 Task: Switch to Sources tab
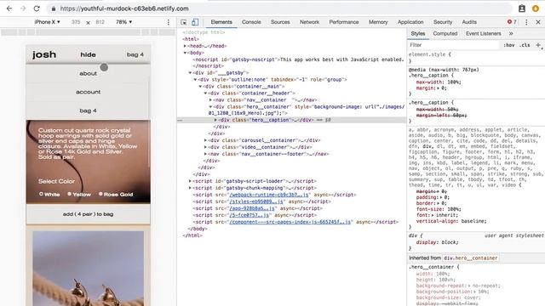[280, 22]
